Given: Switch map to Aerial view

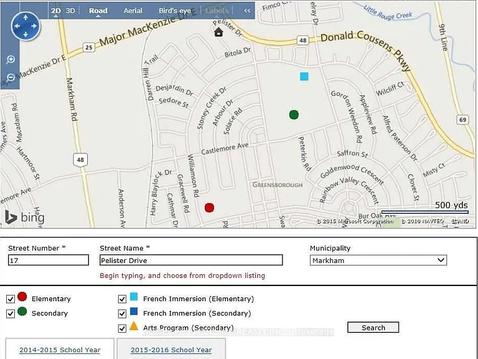Looking at the screenshot, I should (x=133, y=11).
